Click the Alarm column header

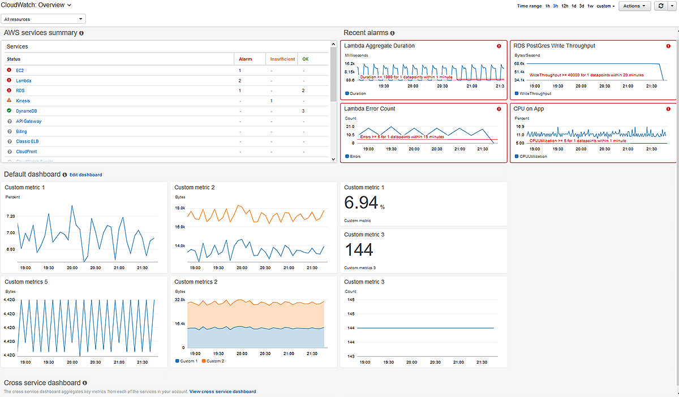(246, 59)
